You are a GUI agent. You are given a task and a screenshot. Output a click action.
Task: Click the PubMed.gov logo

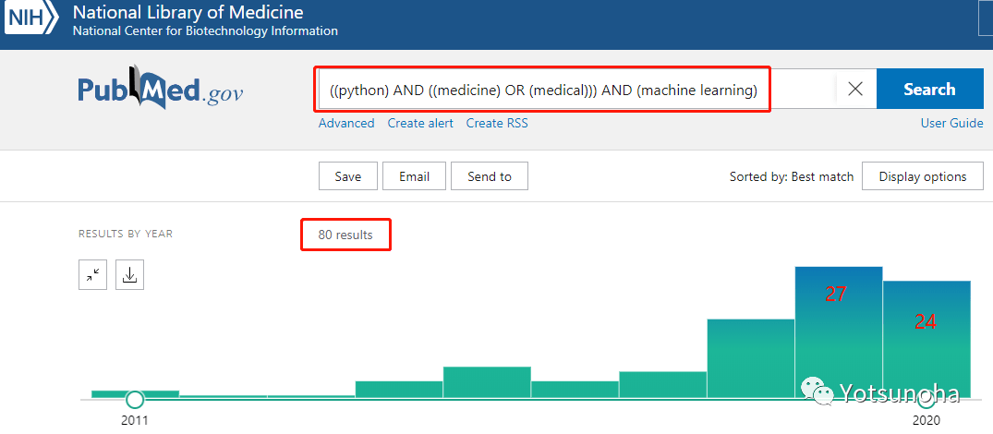[x=161, y=90]
